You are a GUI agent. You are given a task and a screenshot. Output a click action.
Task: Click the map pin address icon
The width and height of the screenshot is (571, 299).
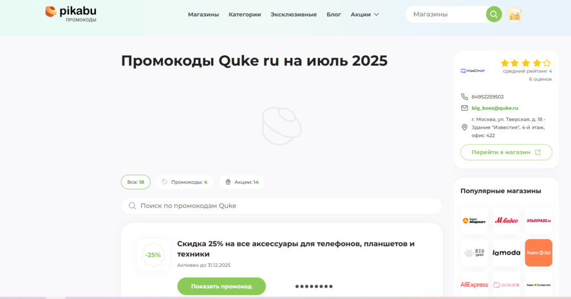[x=464, y=127]
